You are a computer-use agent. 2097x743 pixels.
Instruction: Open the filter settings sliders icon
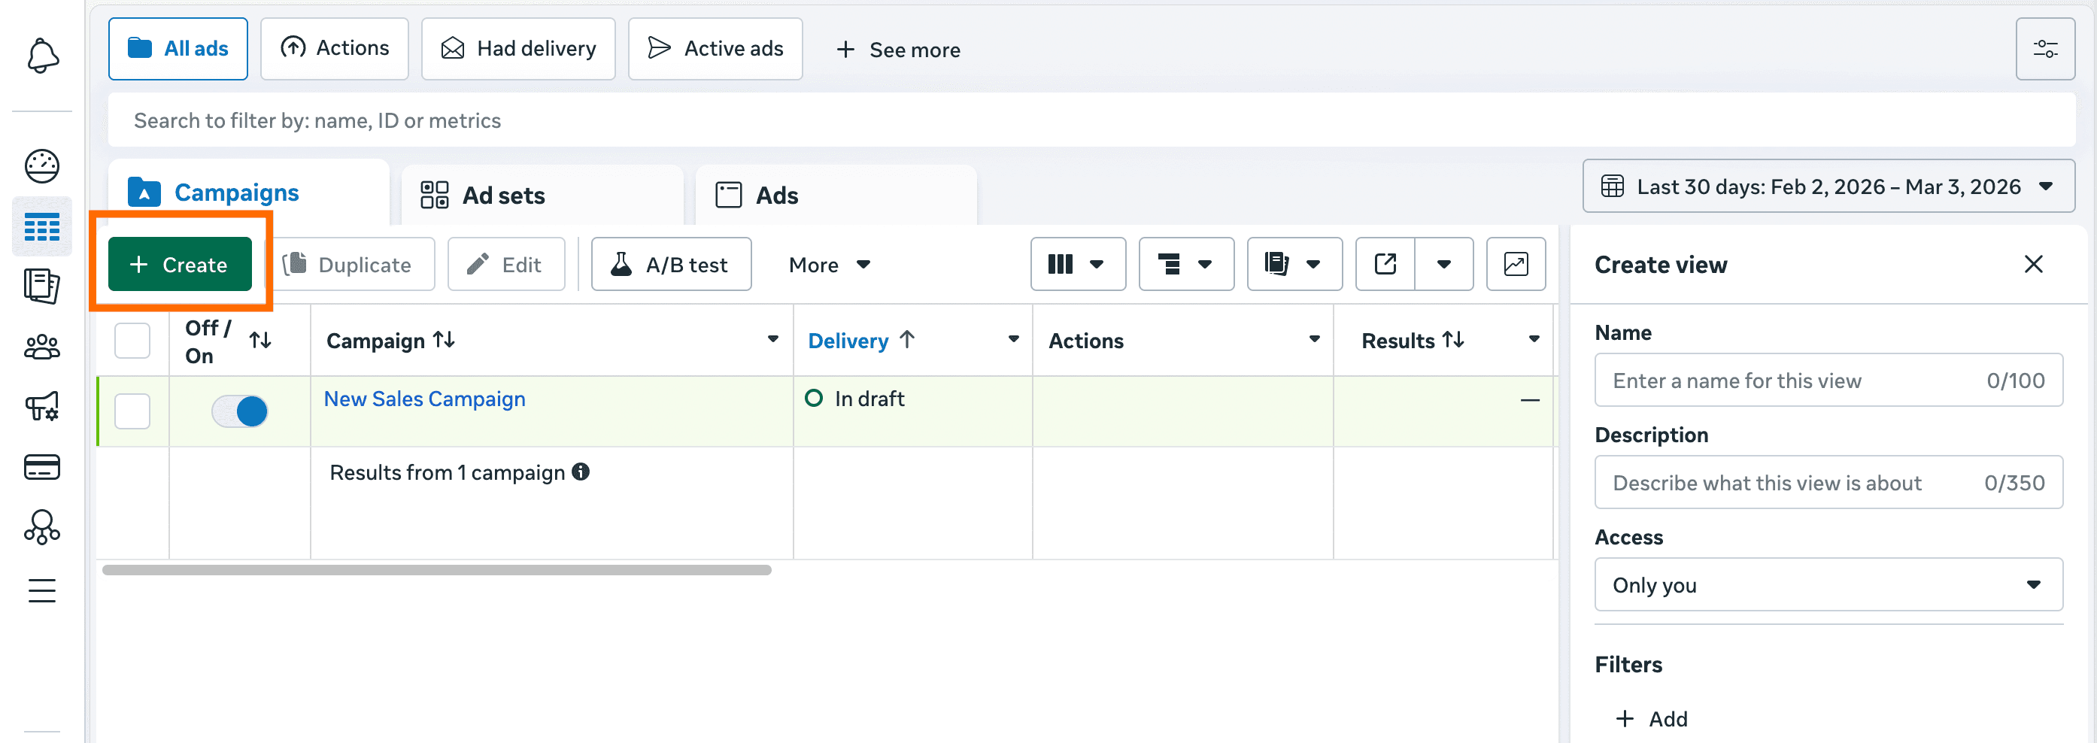[x=2044, y=50]
